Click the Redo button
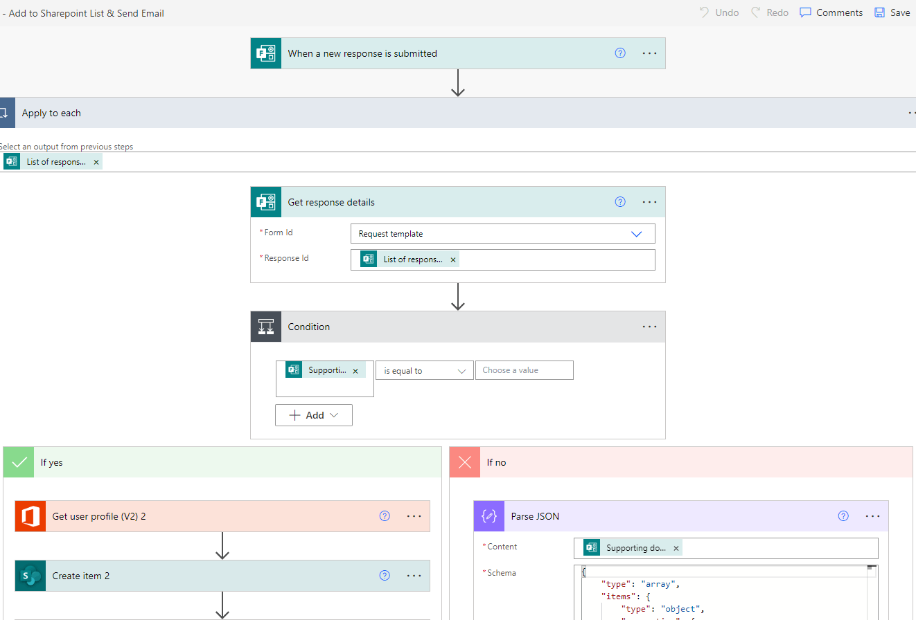This screenshot has height=620, width=916. click(769, 12)
